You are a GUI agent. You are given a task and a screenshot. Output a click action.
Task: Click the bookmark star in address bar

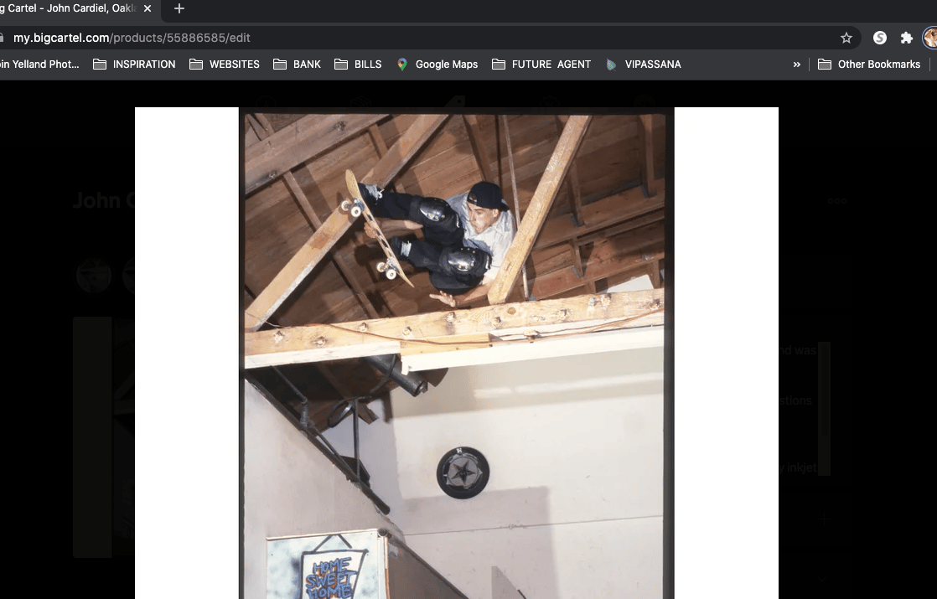coord(846,38)
